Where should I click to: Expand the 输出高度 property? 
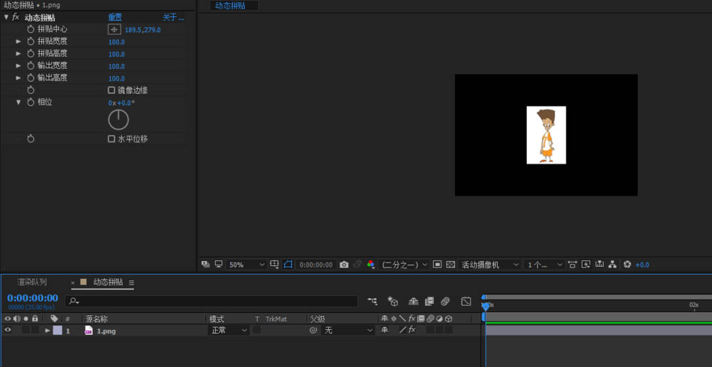click(19, 78)
